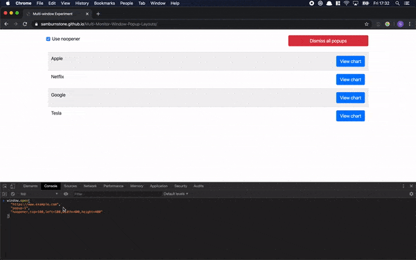Screen dimensions: 416x260
Task: Switch to the Audits tab
Action: pyautogui.click(x=198, y=186)
